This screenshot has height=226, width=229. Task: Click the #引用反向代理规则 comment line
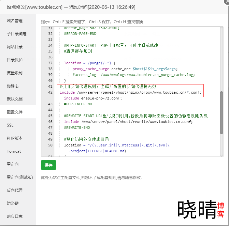[108, 86]
